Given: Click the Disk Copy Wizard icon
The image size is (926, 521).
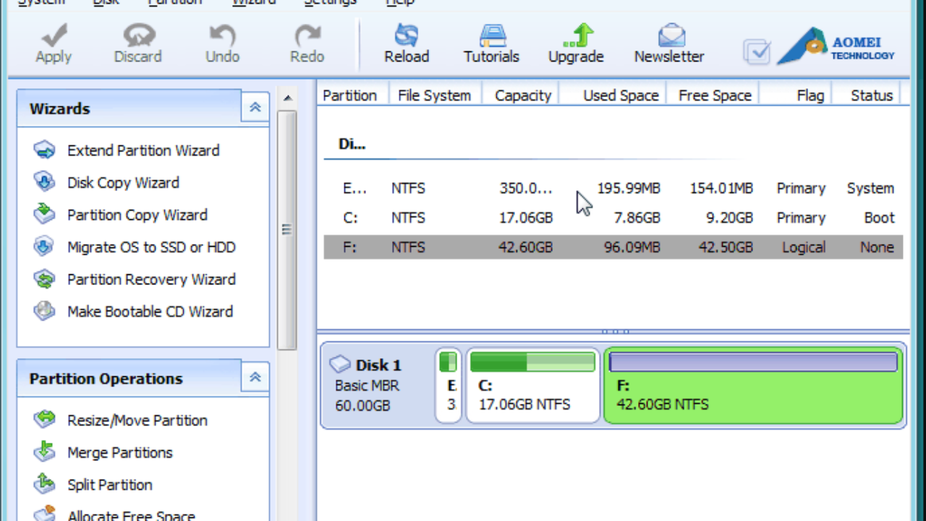Looking at the screenshot, I should coord(44,182).
